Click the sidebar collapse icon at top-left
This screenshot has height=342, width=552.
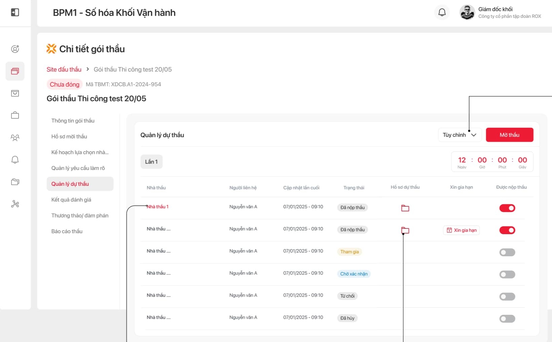(15, 12)
